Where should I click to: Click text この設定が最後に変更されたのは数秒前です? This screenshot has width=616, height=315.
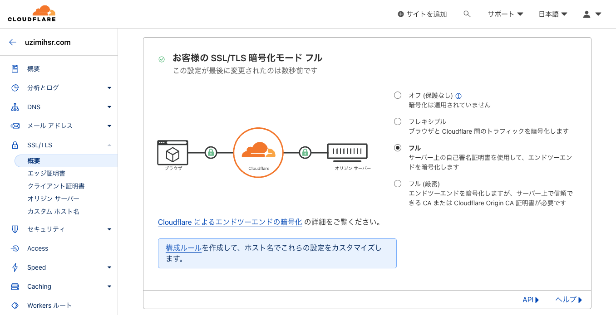point(245,71)
